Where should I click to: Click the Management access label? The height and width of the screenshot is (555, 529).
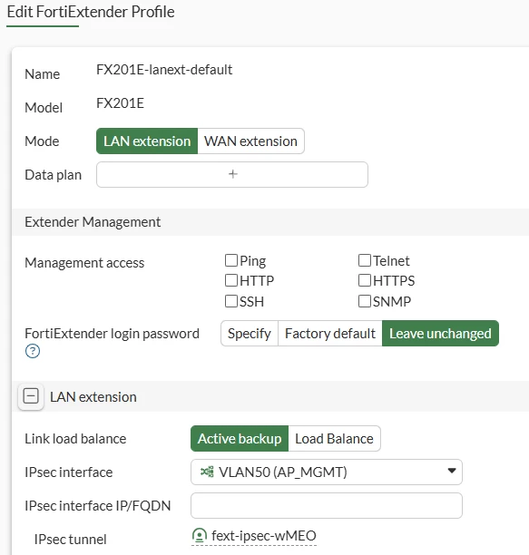tap(84, 263)
